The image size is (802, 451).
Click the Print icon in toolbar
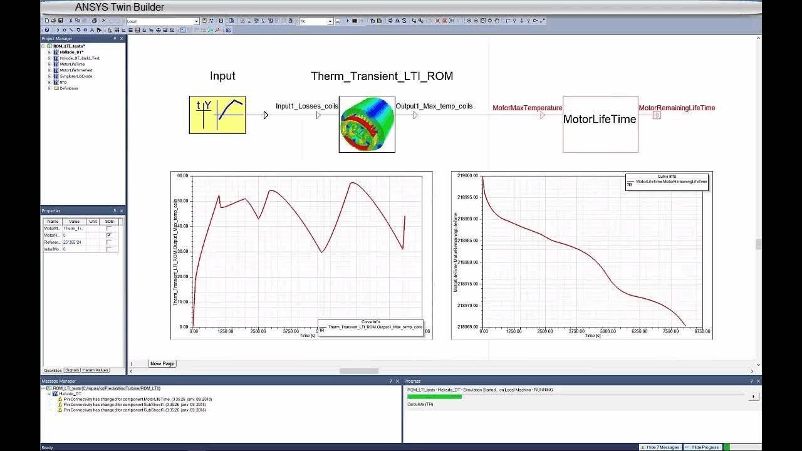point(94,21)
